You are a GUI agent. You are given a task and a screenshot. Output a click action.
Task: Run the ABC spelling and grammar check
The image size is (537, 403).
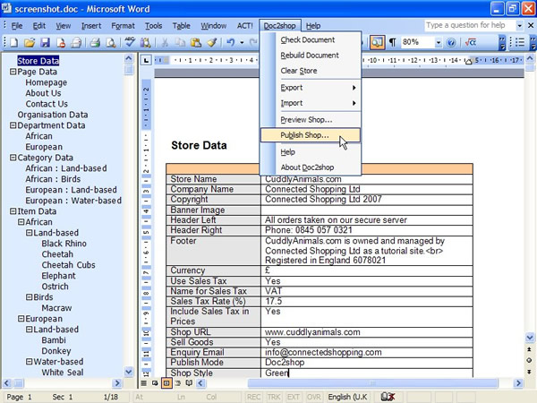130,42
